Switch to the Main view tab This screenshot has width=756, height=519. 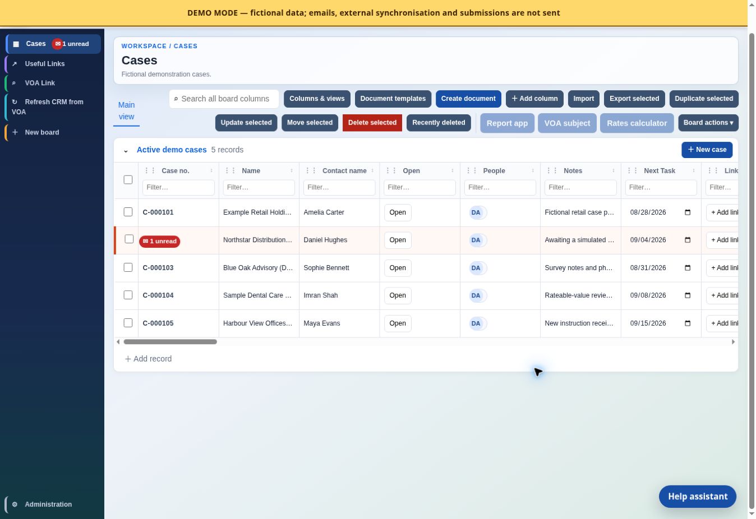pyautogui.click(x=126, y=111)
